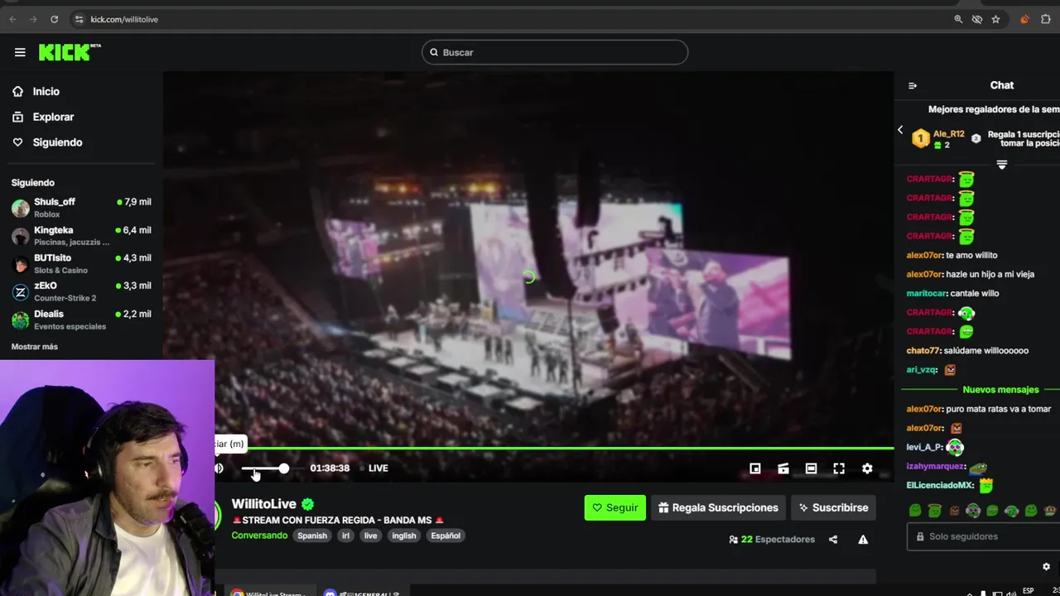Image resolution: width=1060 pixels, height=596 pixels.
Task: Adjust the volume slider handle
Action: click(284, 469)
